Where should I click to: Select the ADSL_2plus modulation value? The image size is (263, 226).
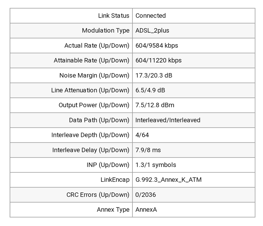click(152, 31)
